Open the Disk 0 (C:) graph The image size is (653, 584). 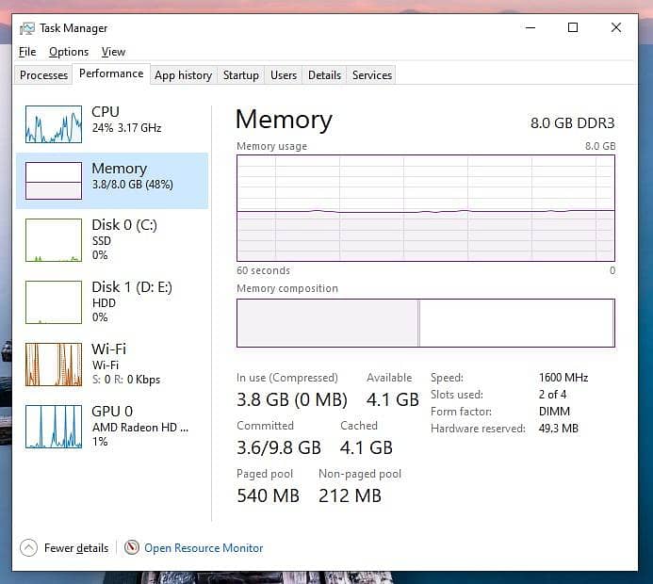pos(54,240)
